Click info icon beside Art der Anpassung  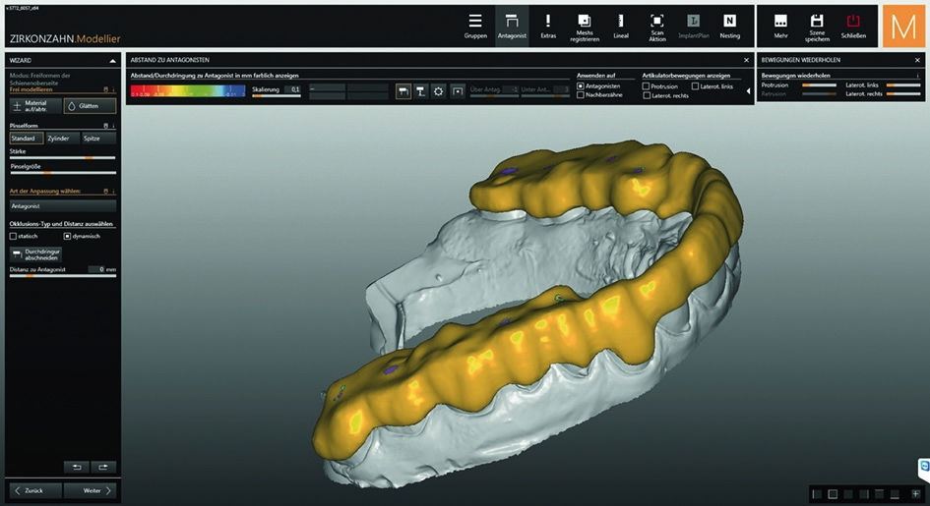pos(113,192)
